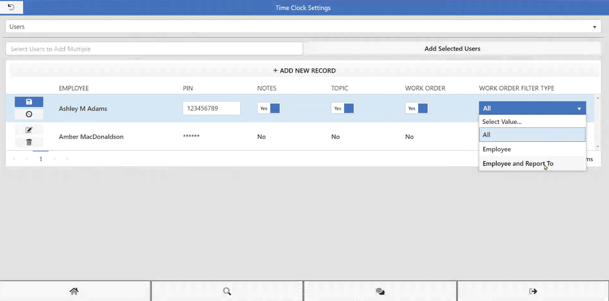Click the EMPLOYEE column header
Image resolution: width=609 pixels, height=301 pixels.
[74, 88]
